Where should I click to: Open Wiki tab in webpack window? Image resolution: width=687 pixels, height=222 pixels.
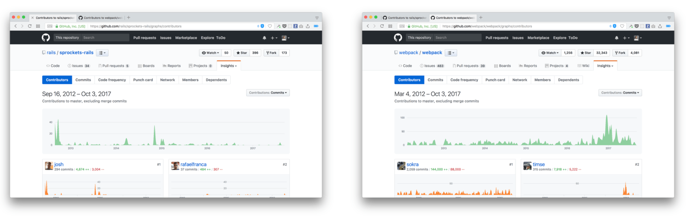pos(583,66)
